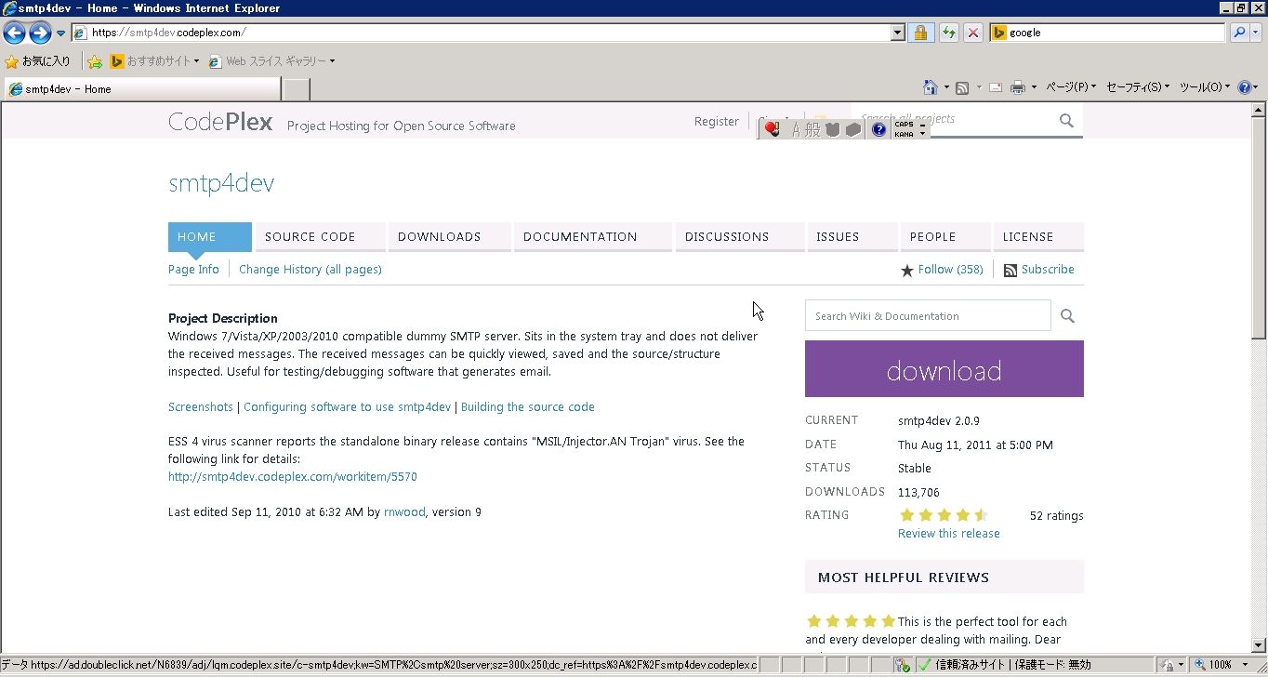The image size is (1268, 677).
Task: Open Favorites star button お気に入り
Action: tap(37, 61)
